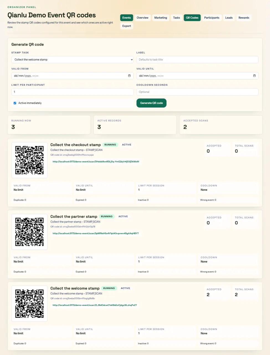Click the welcome stamp QR code id text
This screenshot has height=355, width=270.
click(x=73, y=299)
